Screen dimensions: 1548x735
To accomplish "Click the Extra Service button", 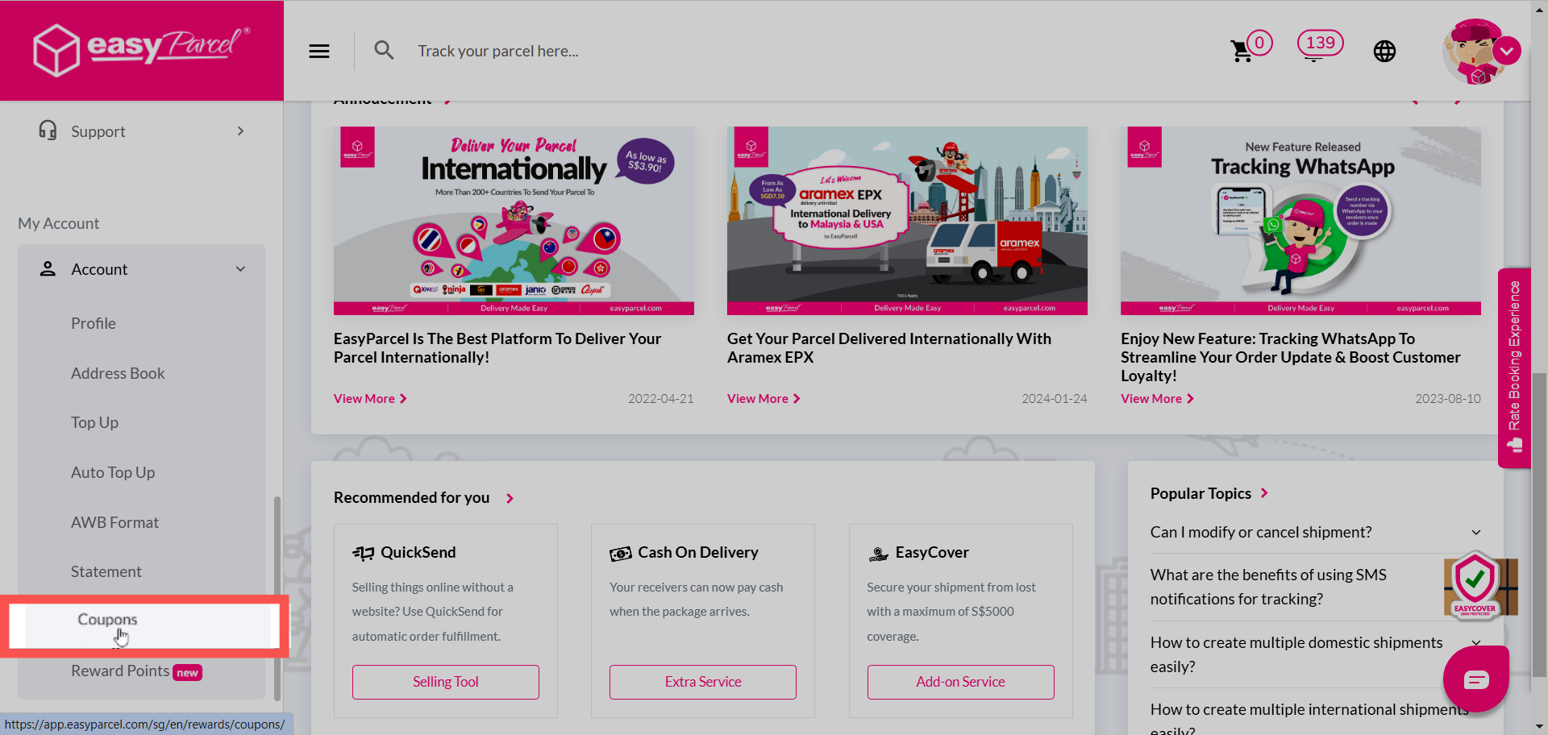I will tap(703, 682).
